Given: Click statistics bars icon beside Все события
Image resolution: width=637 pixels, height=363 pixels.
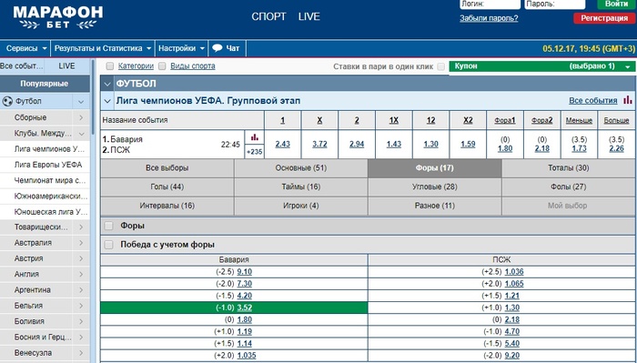Looking at the screenshot, I should point(628,100).
